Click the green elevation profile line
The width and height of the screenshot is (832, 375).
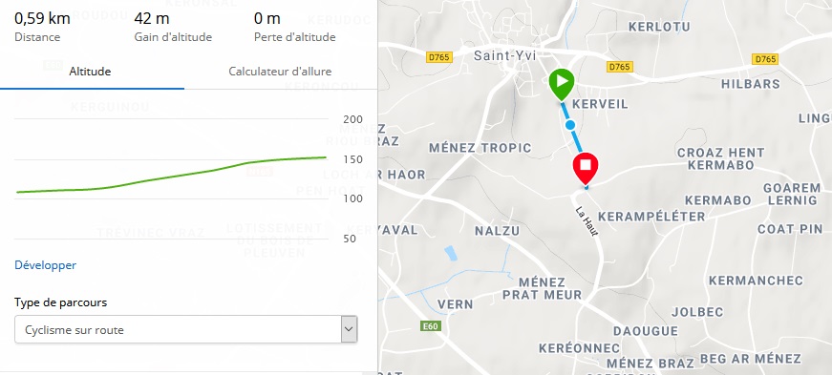[x=171, y=175]
